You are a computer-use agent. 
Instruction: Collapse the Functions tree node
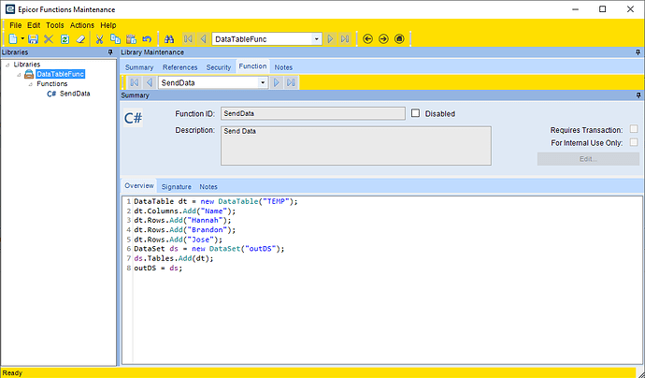click(31, 84)
